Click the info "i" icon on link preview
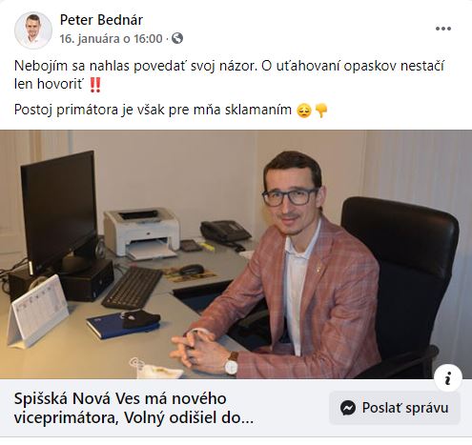 (448, 378)
